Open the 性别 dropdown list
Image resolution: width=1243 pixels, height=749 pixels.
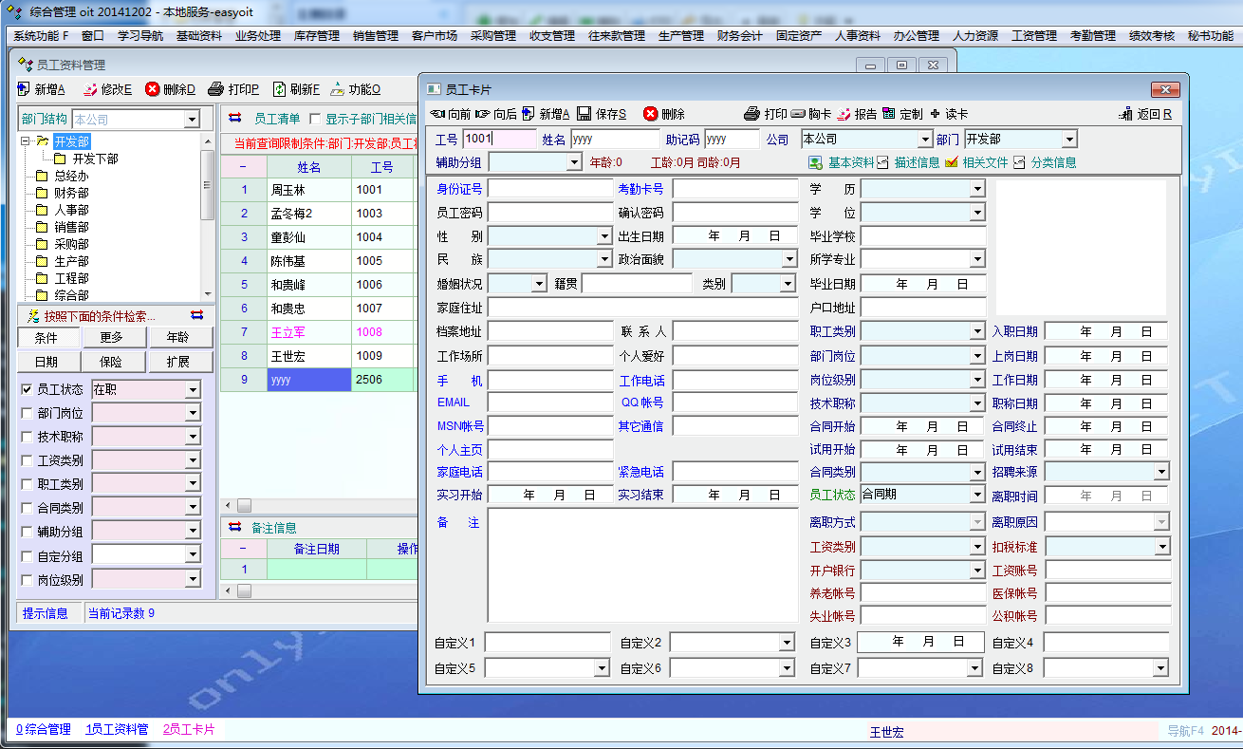coord(605,236)
